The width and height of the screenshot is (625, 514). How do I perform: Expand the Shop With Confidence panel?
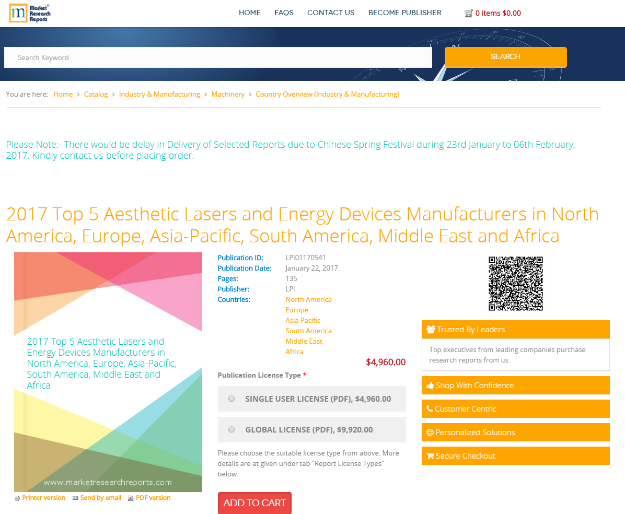point(516,385)
